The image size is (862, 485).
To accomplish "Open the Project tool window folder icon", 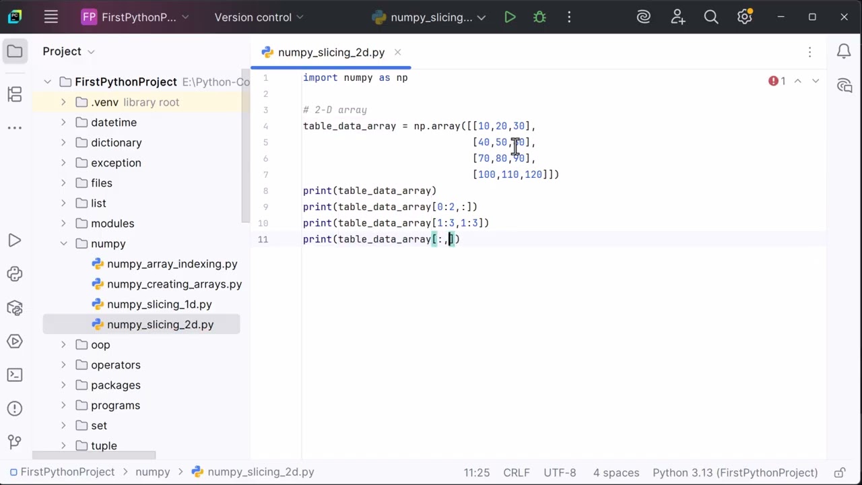I will [x=15, y=51].
